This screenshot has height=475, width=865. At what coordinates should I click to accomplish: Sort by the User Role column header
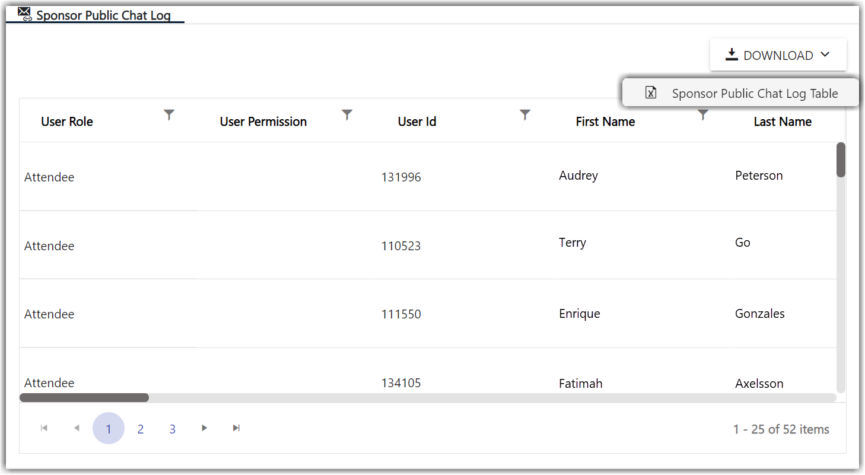[x=67, y=122]
